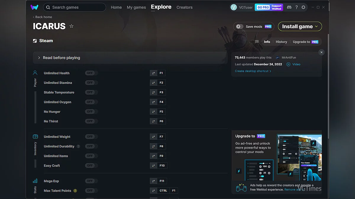Open Discord via the header icon
Screen dimensions: 355x199
289,7
